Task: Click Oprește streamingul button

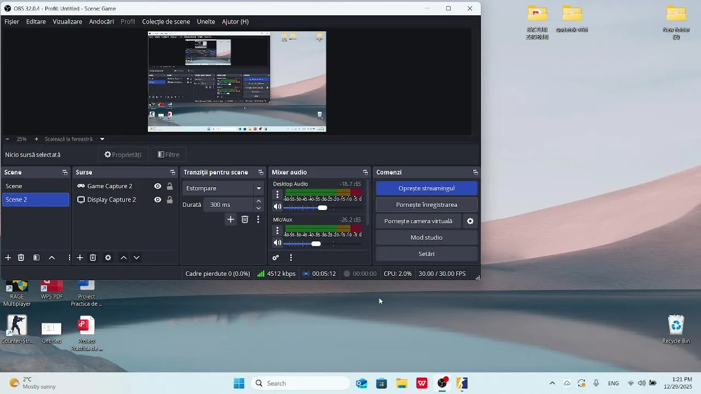Action: tap(427, 188)
